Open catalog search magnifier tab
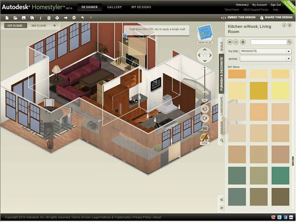The height and width of the screenshot is (222, 296). 222,140
